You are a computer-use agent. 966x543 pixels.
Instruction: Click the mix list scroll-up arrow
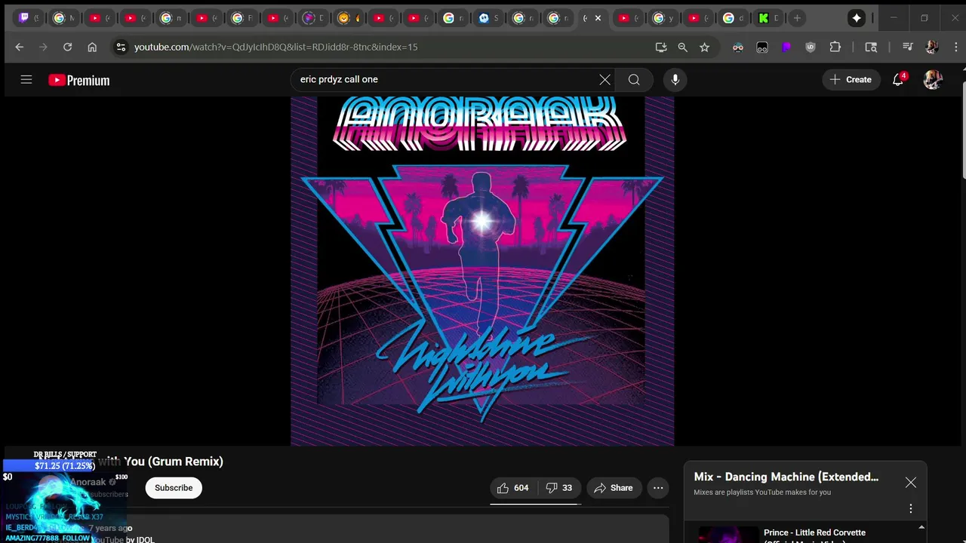click(921, 528)
